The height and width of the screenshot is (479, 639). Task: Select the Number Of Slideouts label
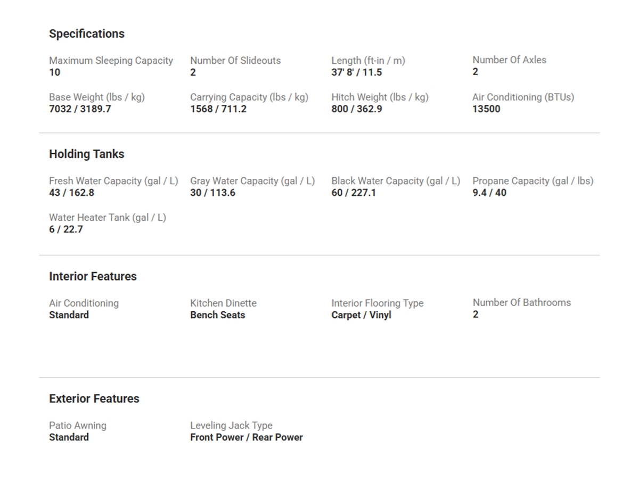click(235, 61)
